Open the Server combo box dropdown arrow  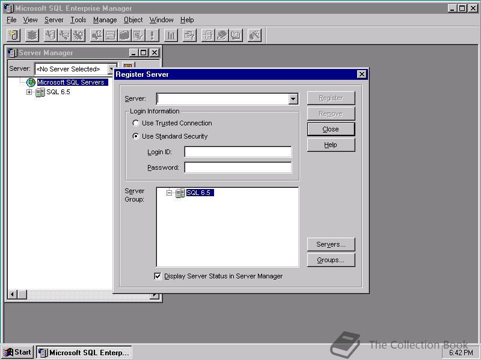click(293, 99)
